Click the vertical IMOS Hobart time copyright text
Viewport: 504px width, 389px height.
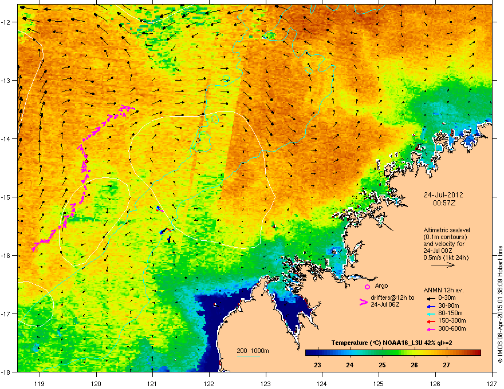coord(500,304)
